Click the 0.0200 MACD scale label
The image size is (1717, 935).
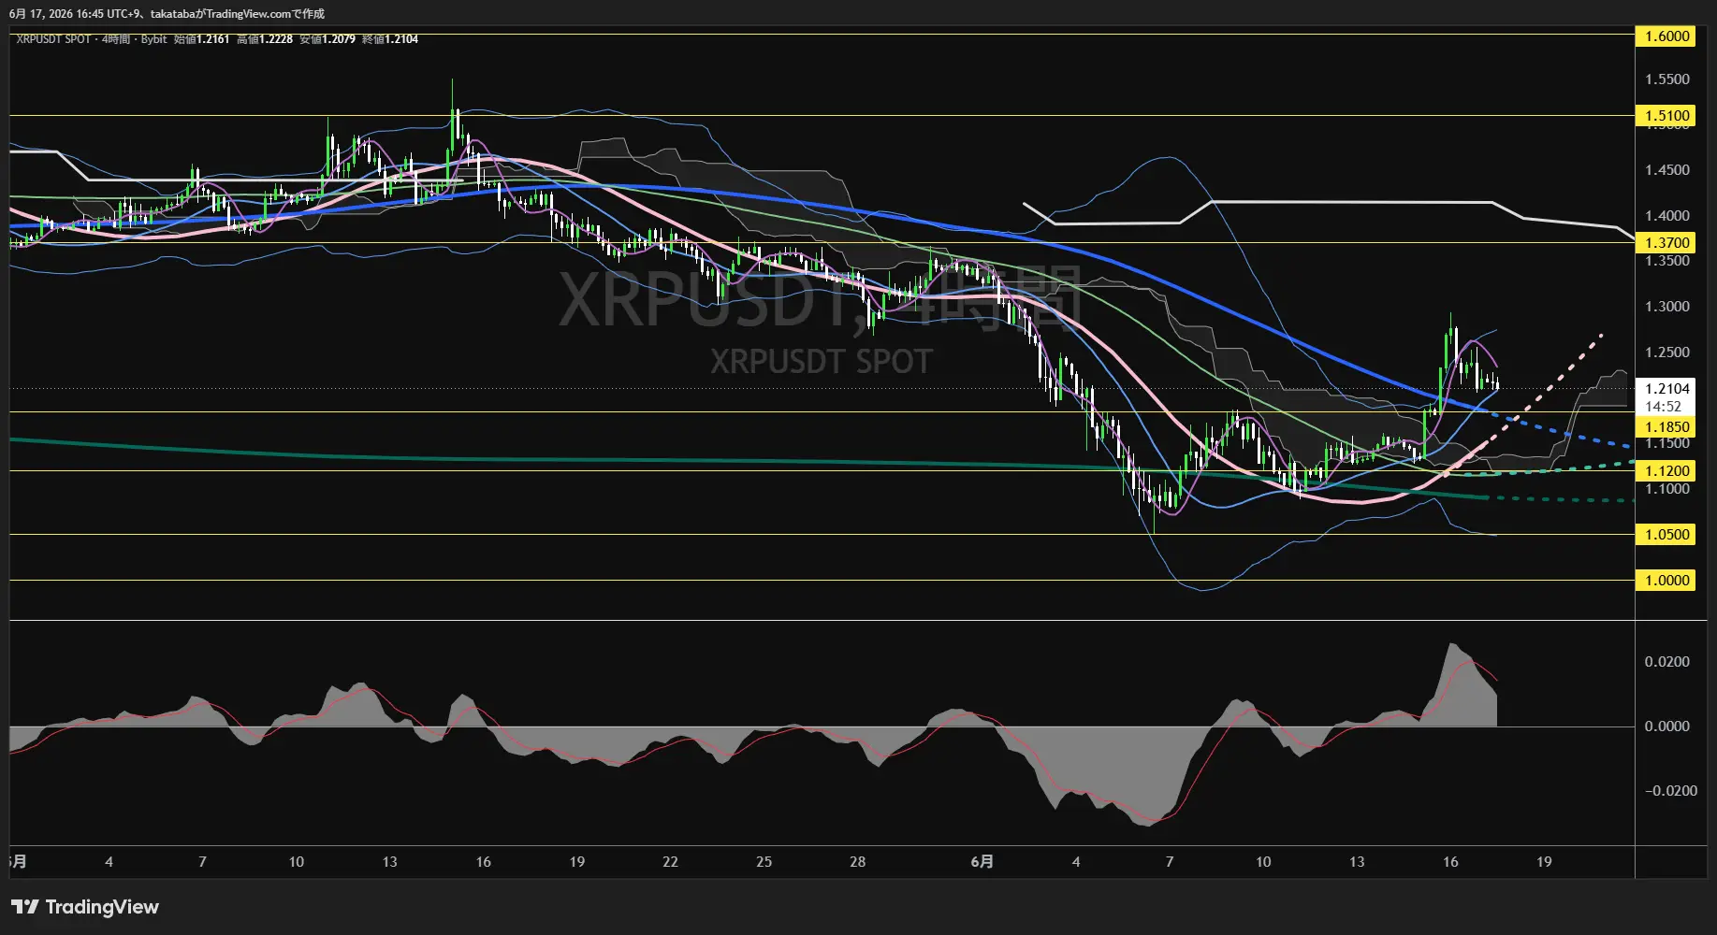[x=1667, y=662]
